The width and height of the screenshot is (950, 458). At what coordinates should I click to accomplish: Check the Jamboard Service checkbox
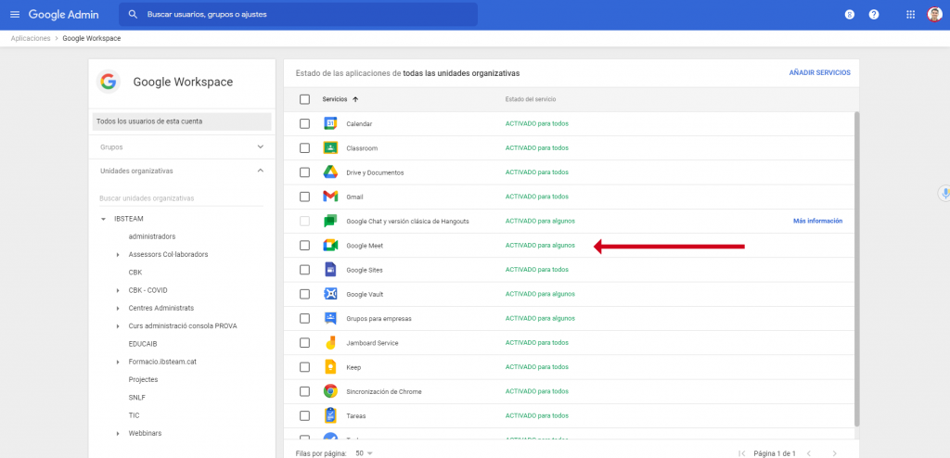(x=304, y=343)
